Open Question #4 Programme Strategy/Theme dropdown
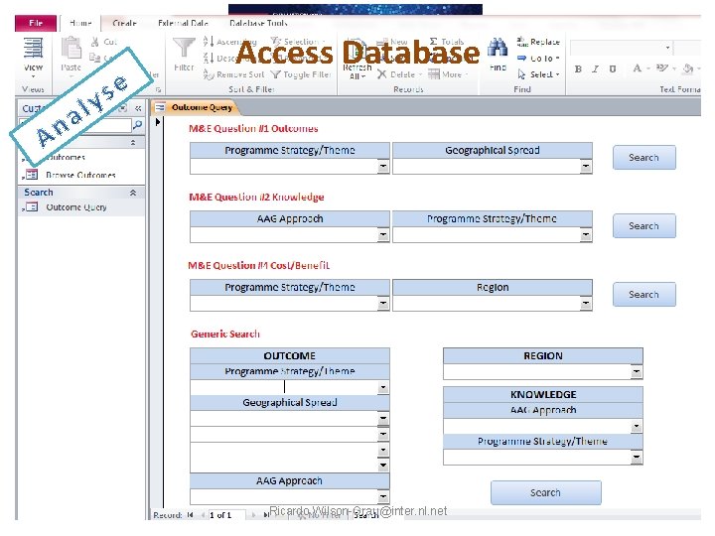Viewport: 715px width, 536px height. [x=383, y=304]
